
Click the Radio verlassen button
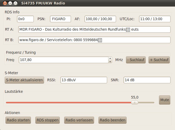79,120
